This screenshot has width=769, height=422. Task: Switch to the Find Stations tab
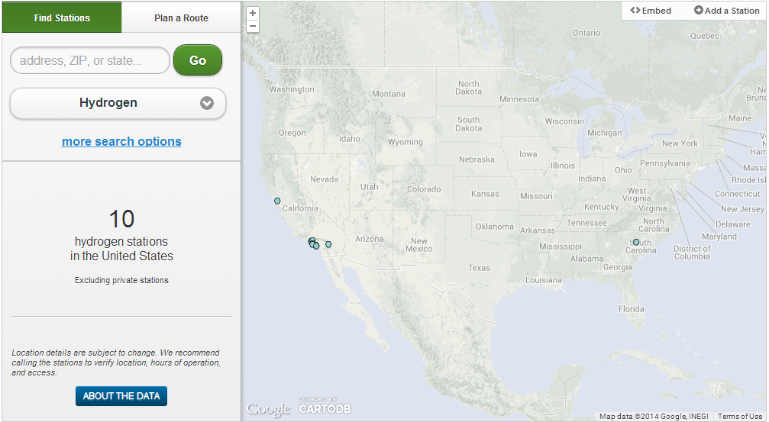[62, 18]
